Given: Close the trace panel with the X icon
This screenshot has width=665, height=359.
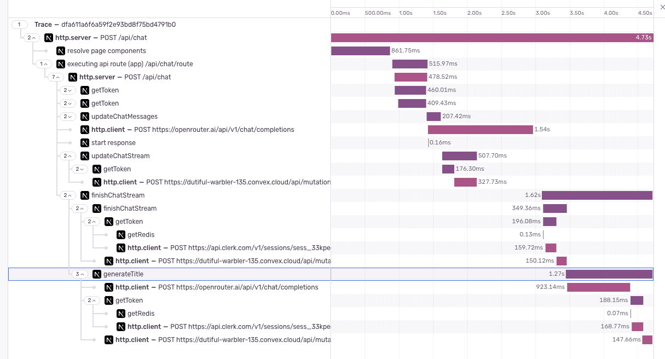Looking at the screenshot, I should click(x=659, y=7).
